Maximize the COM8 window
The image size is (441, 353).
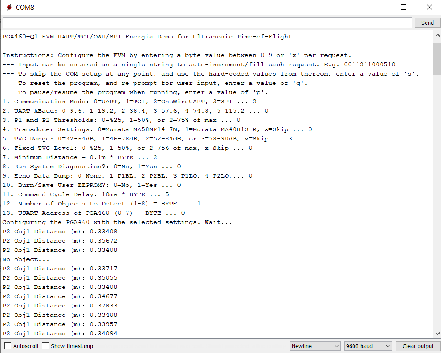[403, 8]
